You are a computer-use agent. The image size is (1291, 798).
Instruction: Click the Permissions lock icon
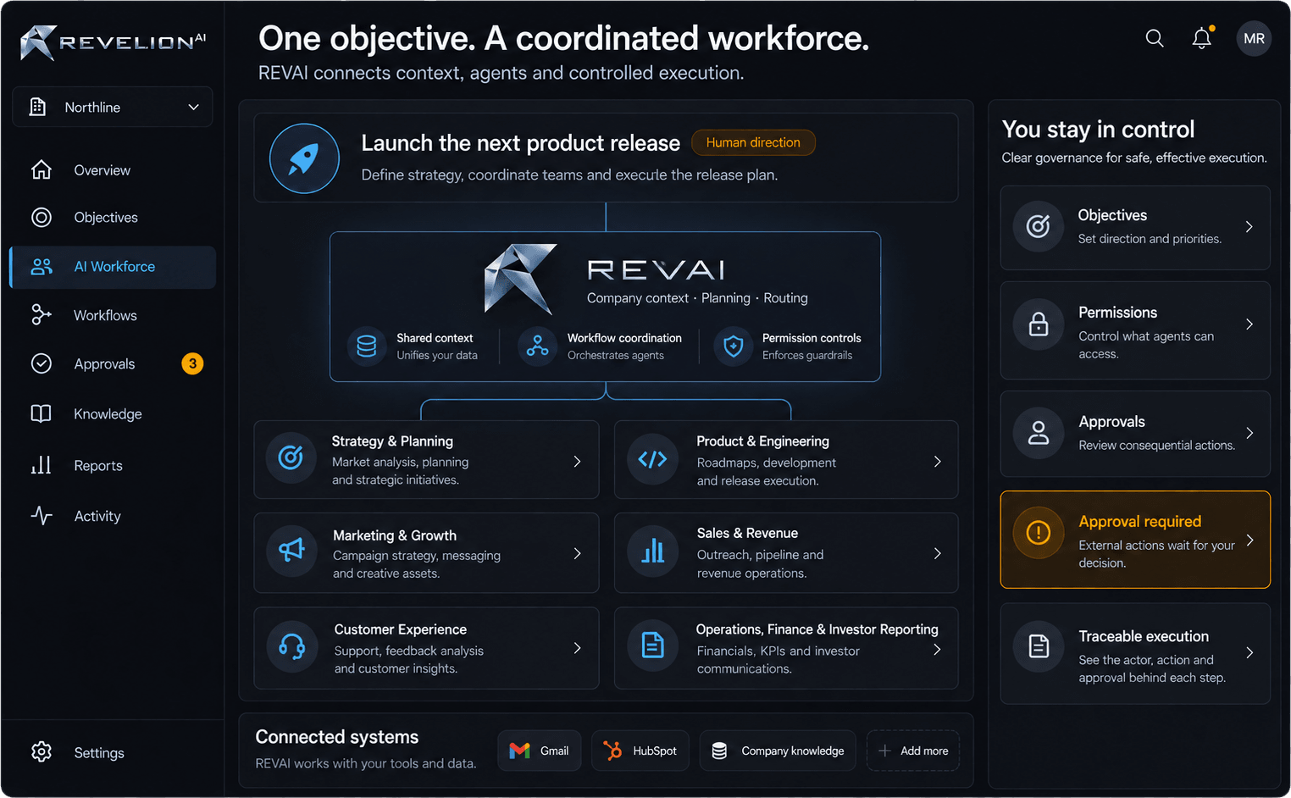[1039, 324]
